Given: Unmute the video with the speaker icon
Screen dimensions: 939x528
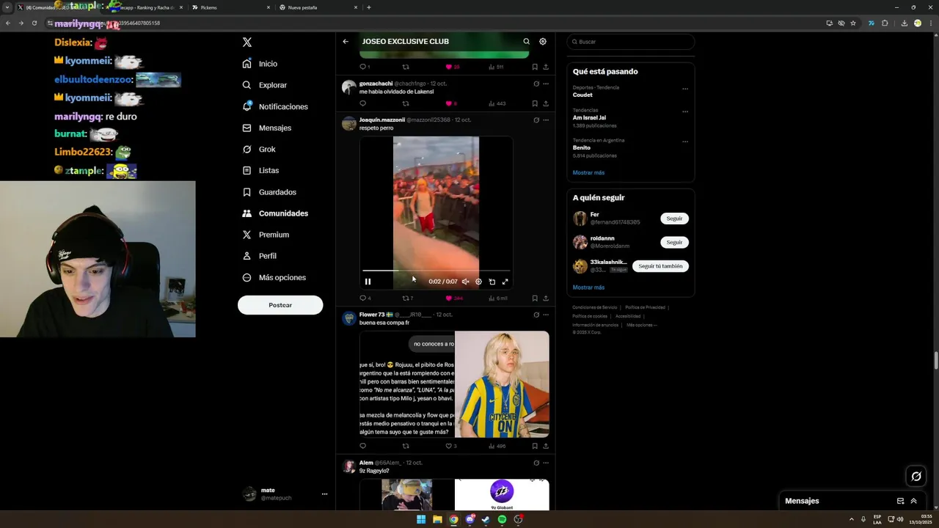Looking at the screenshot, I should 465,282.
